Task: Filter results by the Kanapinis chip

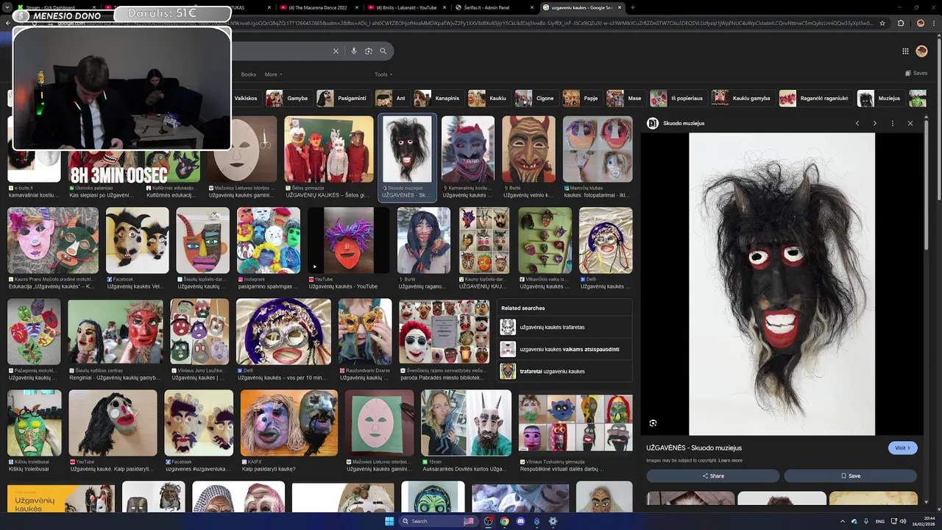Action: pyautogui.click(x=438, y=98)
